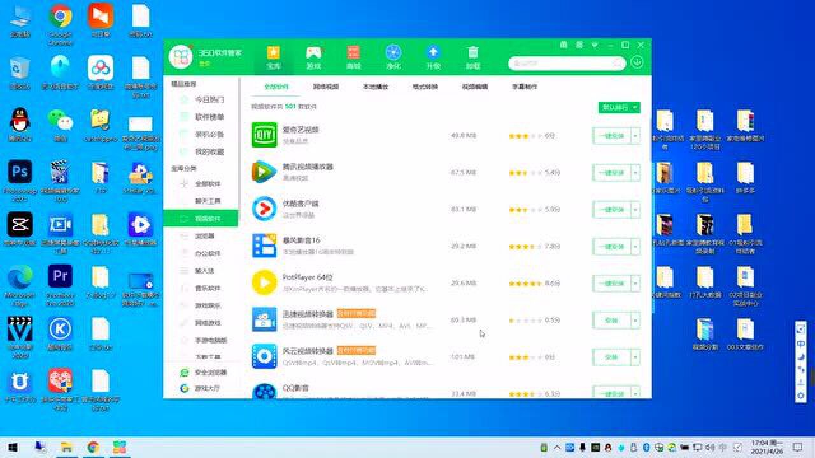815x458 pixels.
Task: Open the 默认排行 sort dropdown
Action: 619,108
